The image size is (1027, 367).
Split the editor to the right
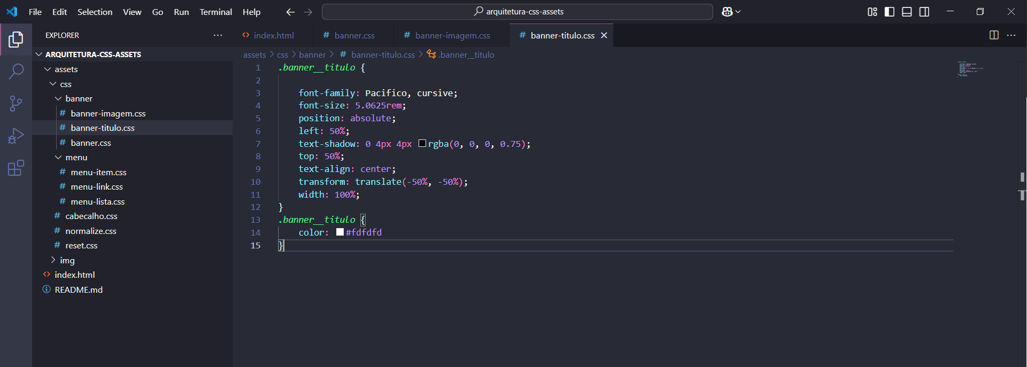coord(994,35)
